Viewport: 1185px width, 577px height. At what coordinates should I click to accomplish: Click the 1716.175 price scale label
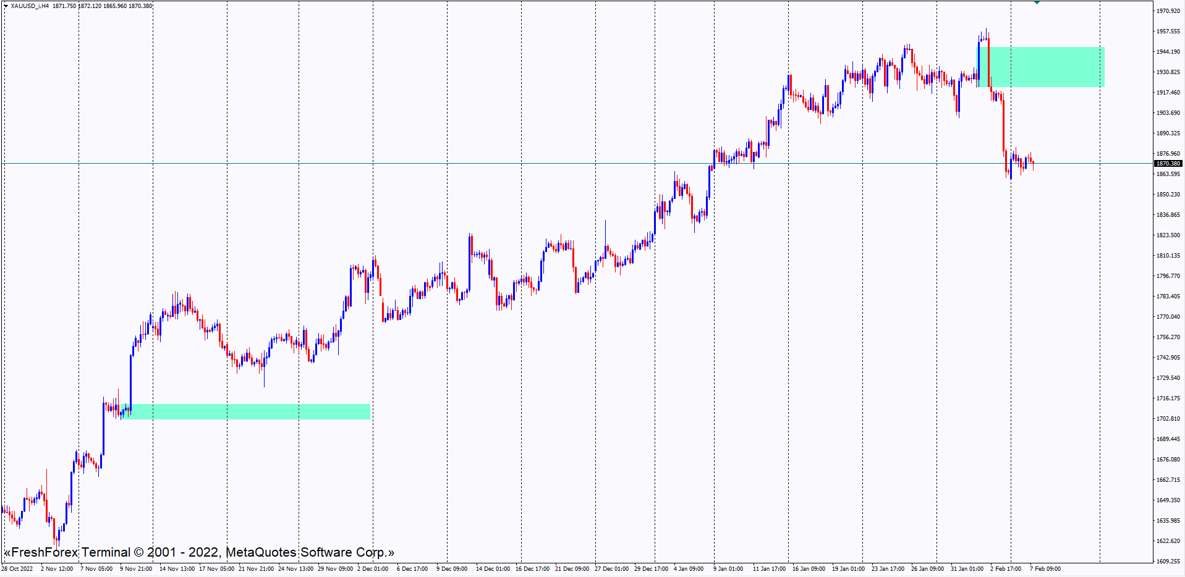[x=1168, y=398]
